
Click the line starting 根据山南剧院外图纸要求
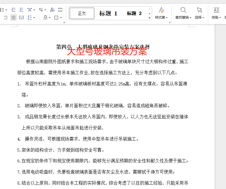(107, 62)
